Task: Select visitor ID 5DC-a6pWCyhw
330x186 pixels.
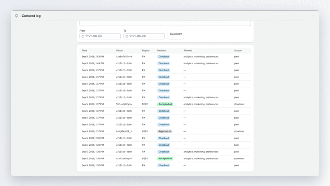Action: coord(124,104)
